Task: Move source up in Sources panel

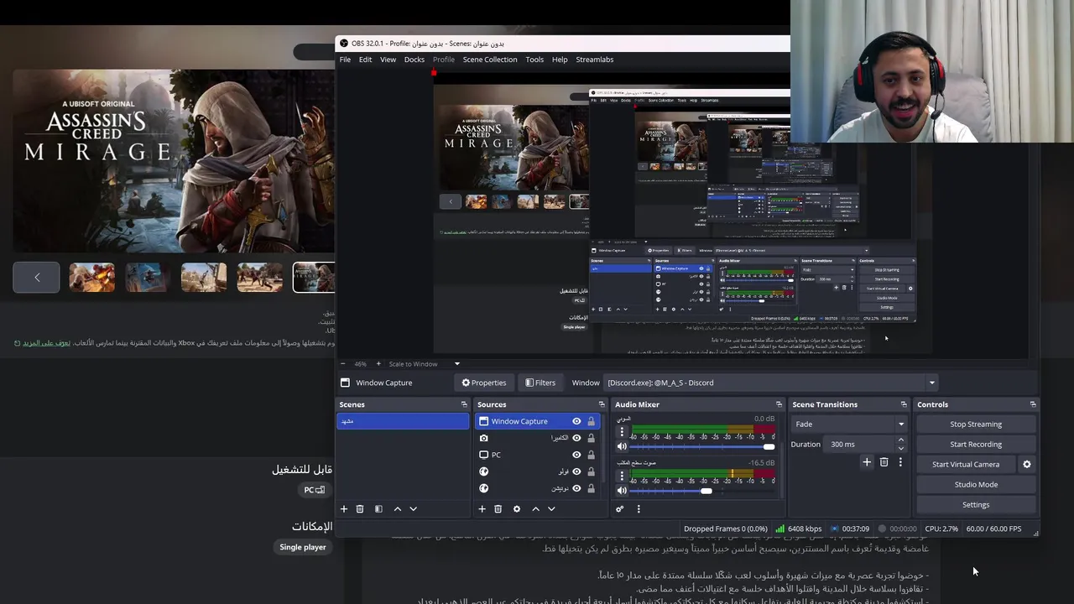Action: (535, 508)
